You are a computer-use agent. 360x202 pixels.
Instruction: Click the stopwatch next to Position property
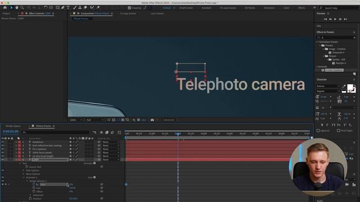coord(30,198)
